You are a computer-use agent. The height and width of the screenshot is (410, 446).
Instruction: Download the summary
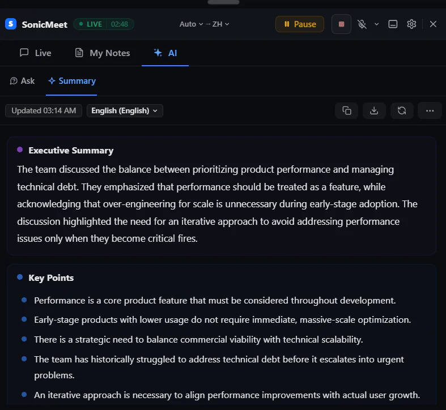374,110
